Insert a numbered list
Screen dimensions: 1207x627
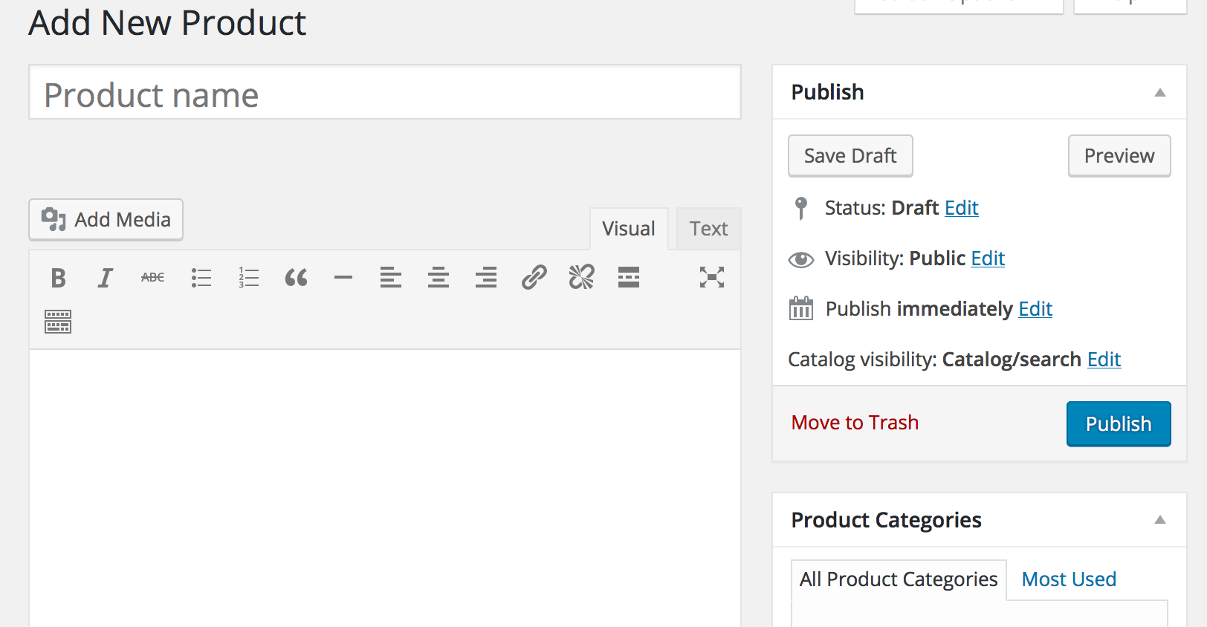pos(248,278)
